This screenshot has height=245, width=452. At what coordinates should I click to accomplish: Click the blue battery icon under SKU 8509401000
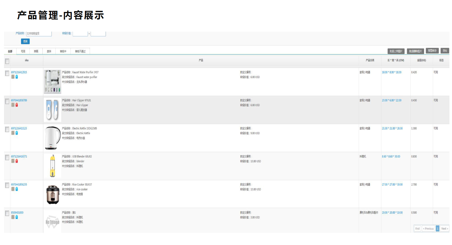click(17, 217)
